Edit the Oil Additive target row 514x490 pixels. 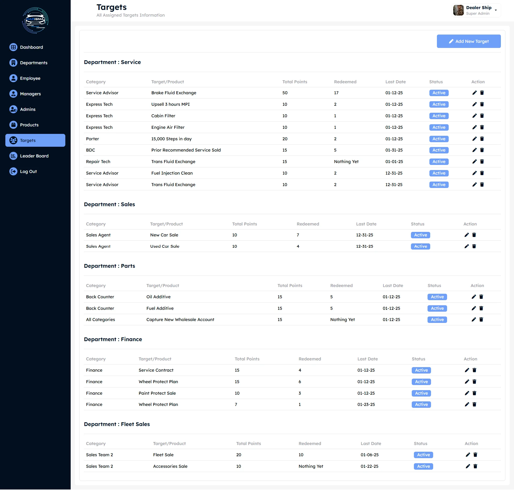474,297
